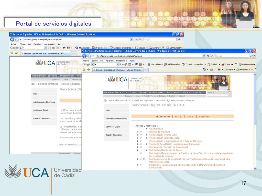Click Certificado Digital in front page sidebar
The height and width of the screenshot is (196, 262).
coord(113,127)
